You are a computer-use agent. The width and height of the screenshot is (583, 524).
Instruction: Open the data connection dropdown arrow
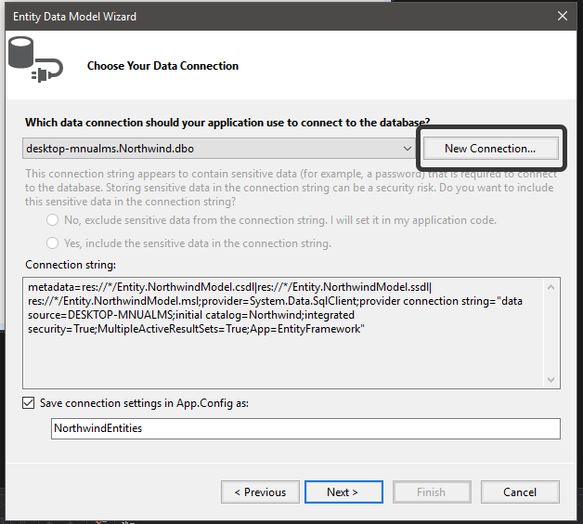coord(408,149)
